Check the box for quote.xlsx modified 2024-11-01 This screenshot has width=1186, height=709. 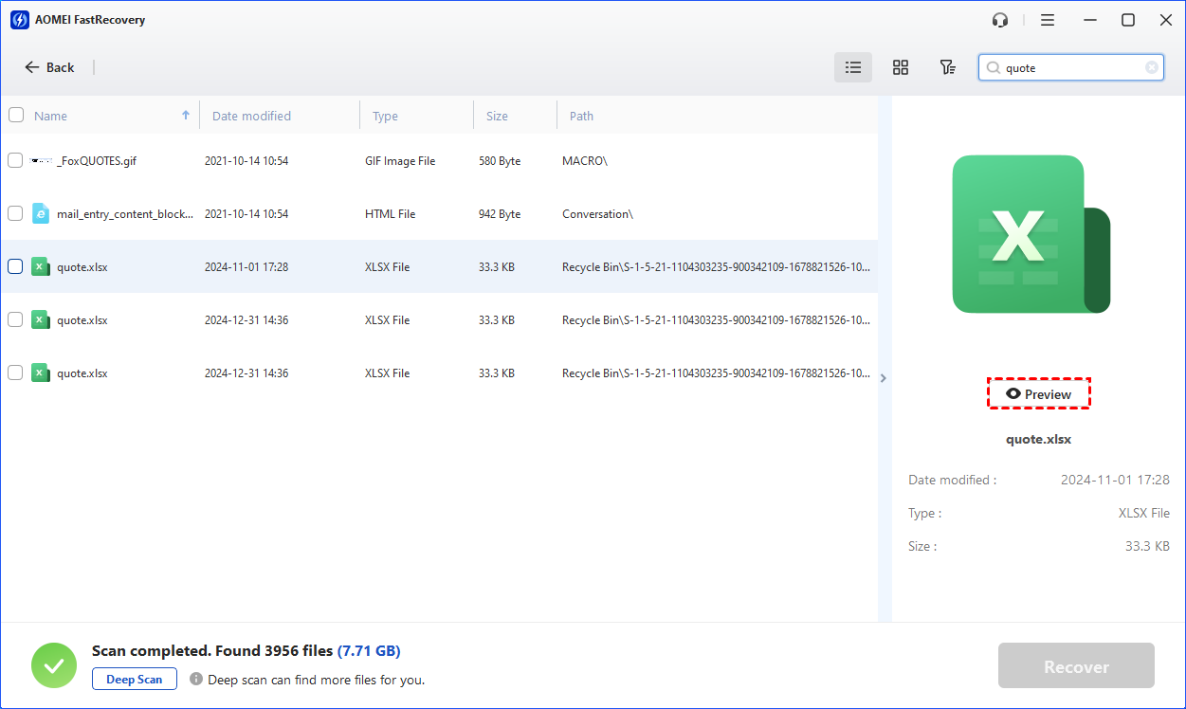(15, 266)
